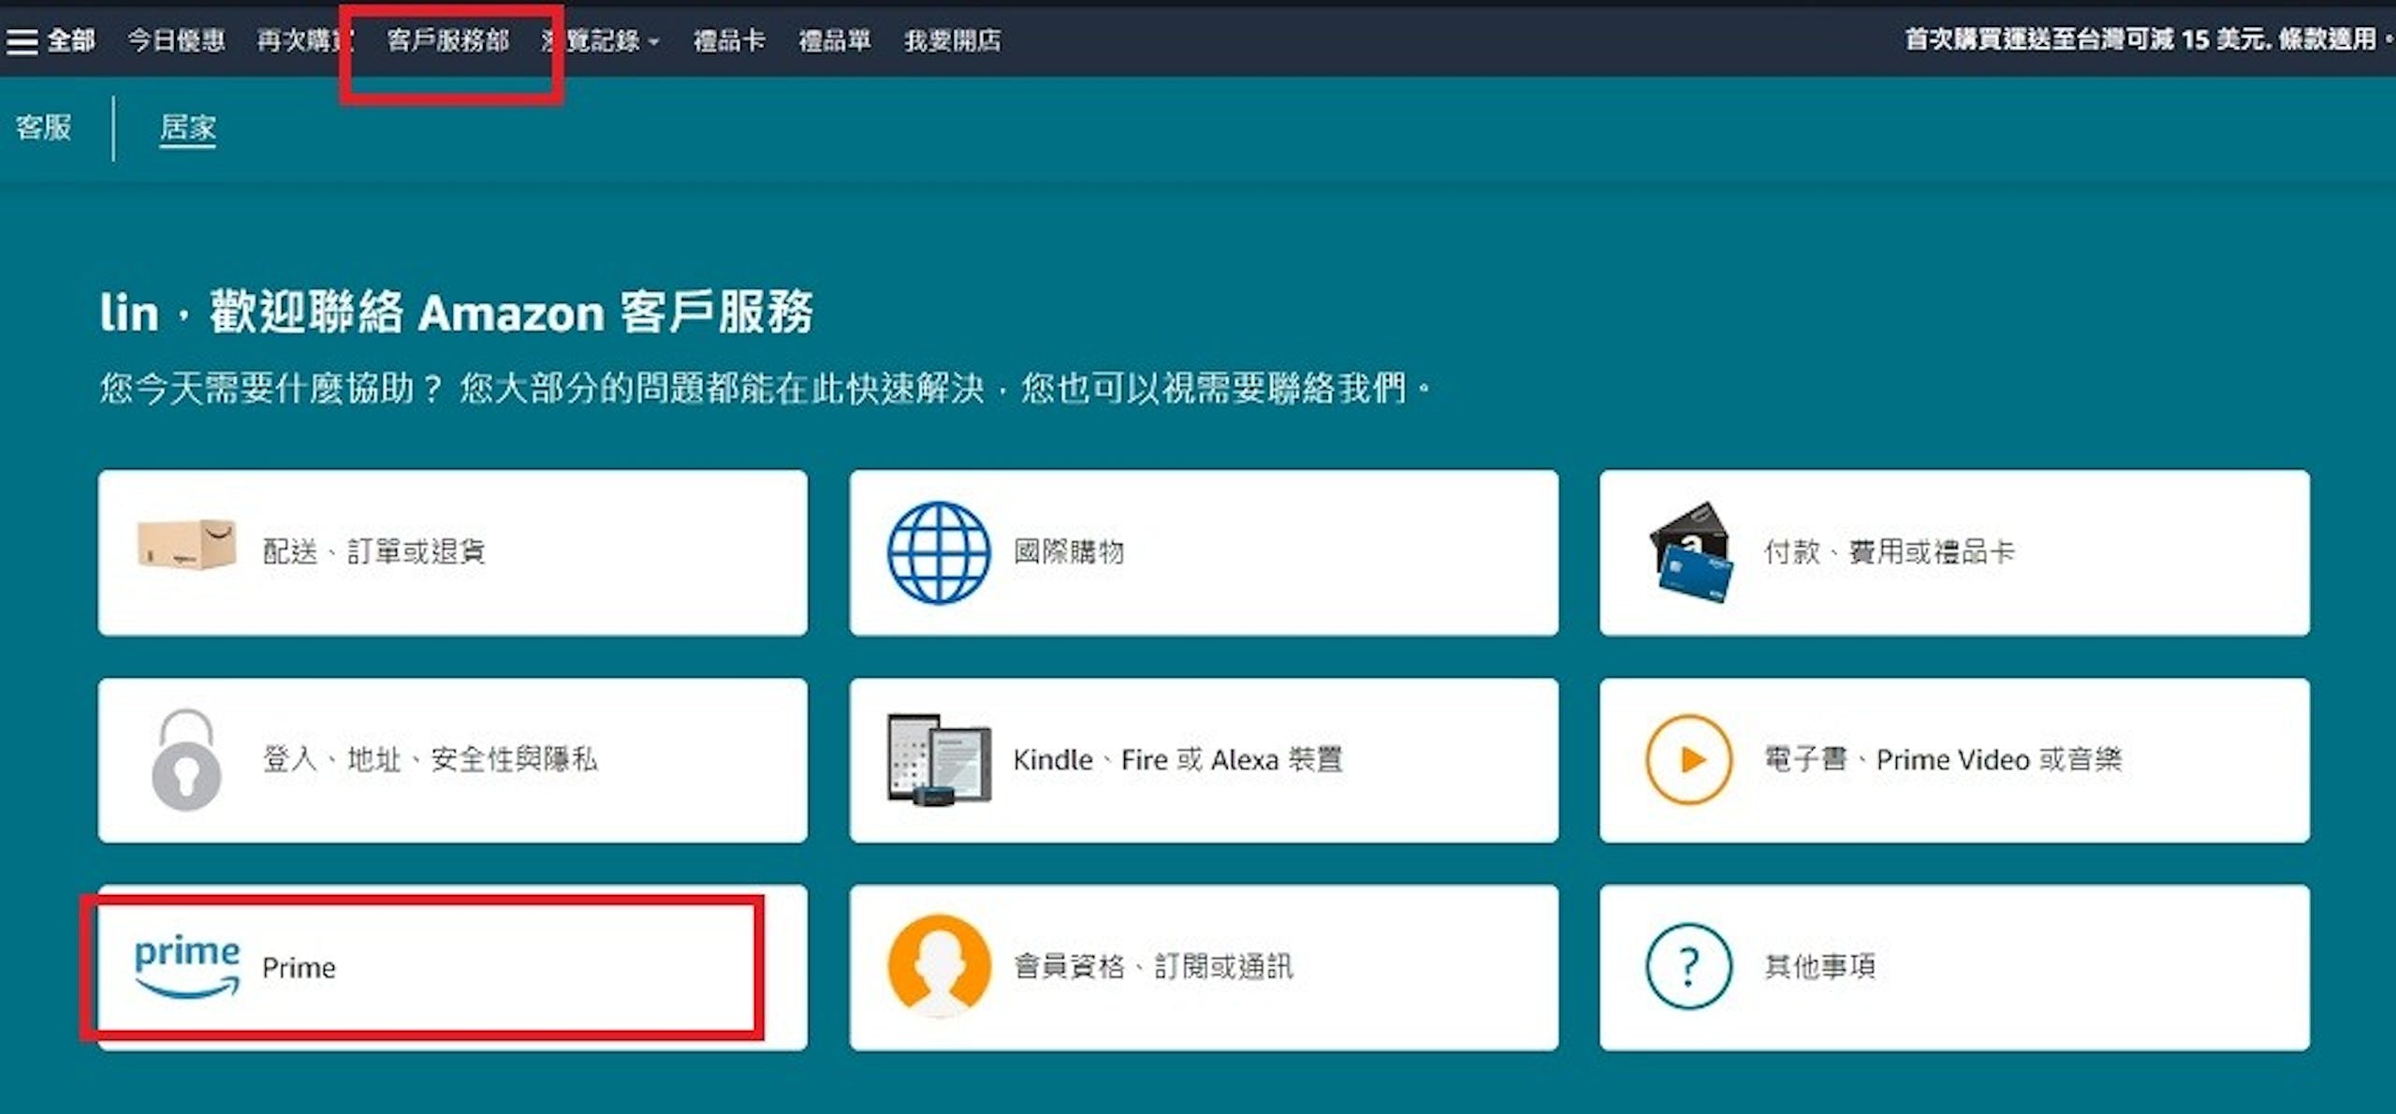
Task: Click the shipping box icon
Action: tap(186, 544)
